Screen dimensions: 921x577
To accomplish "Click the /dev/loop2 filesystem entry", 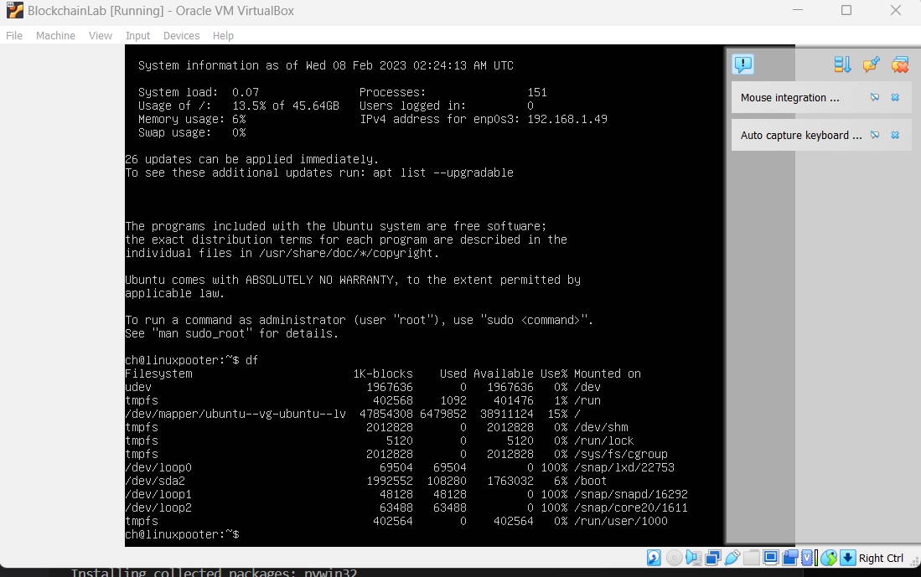I will [158, 507].
